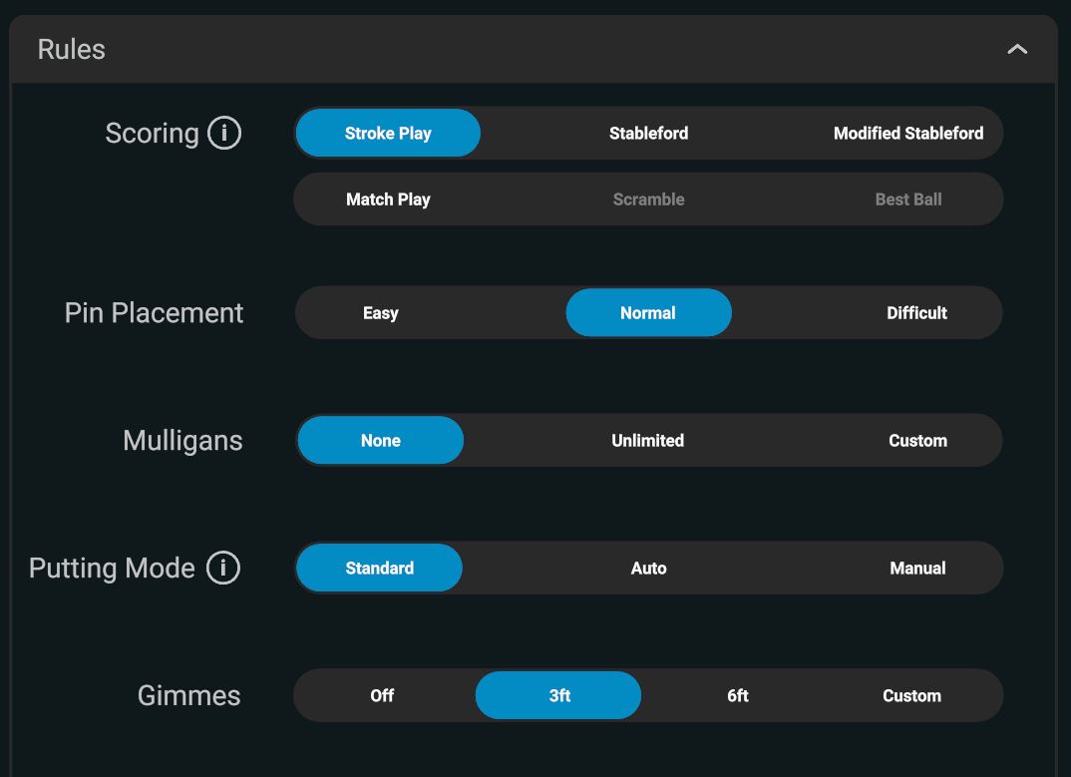
Task: Select Normal pin placement
Action: [648, 313]
